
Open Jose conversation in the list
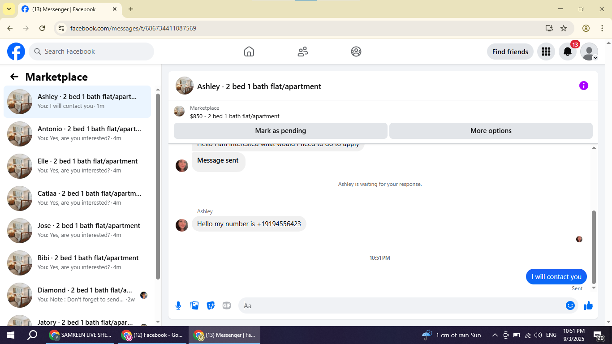coord(78,231)
